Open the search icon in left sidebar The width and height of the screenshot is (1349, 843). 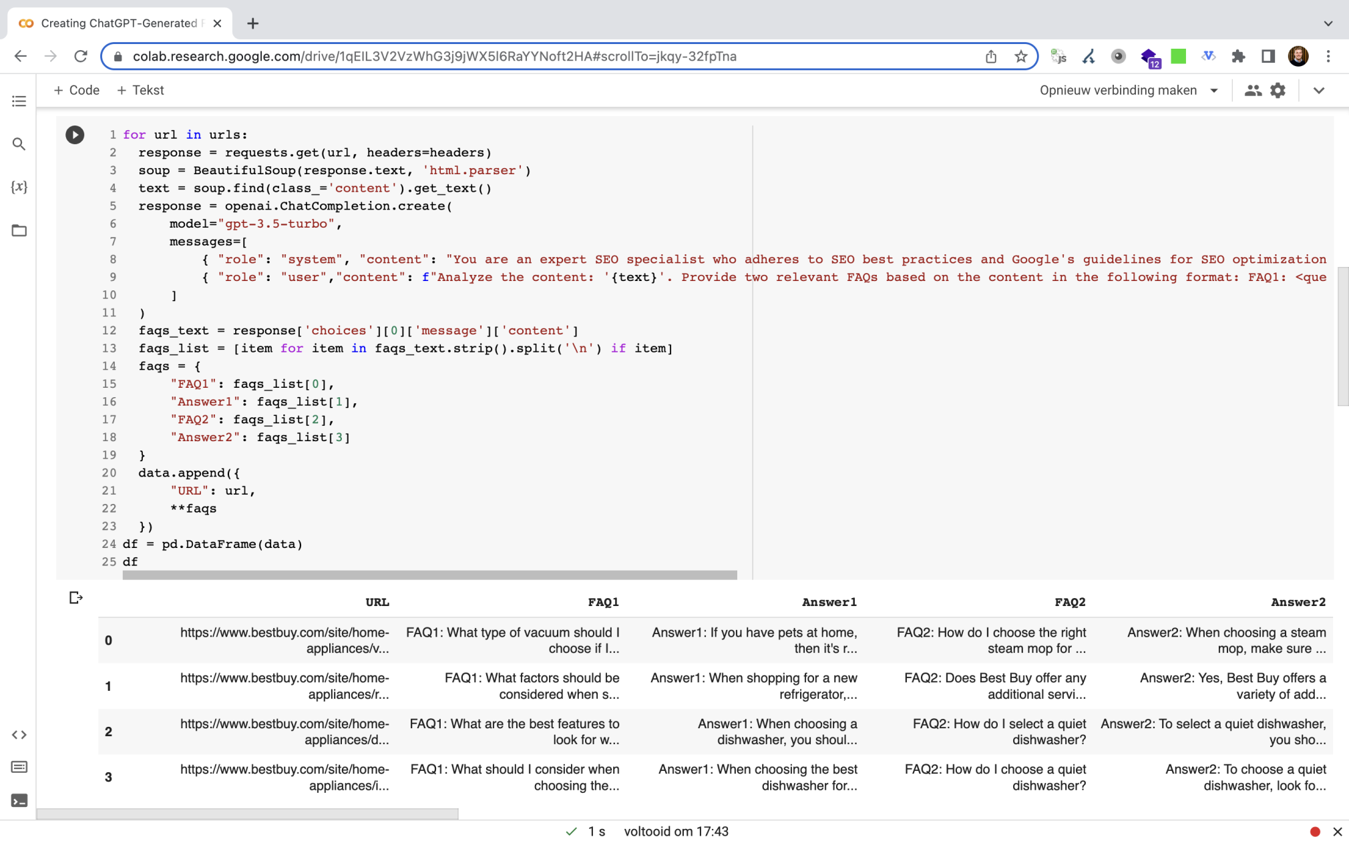19,144
